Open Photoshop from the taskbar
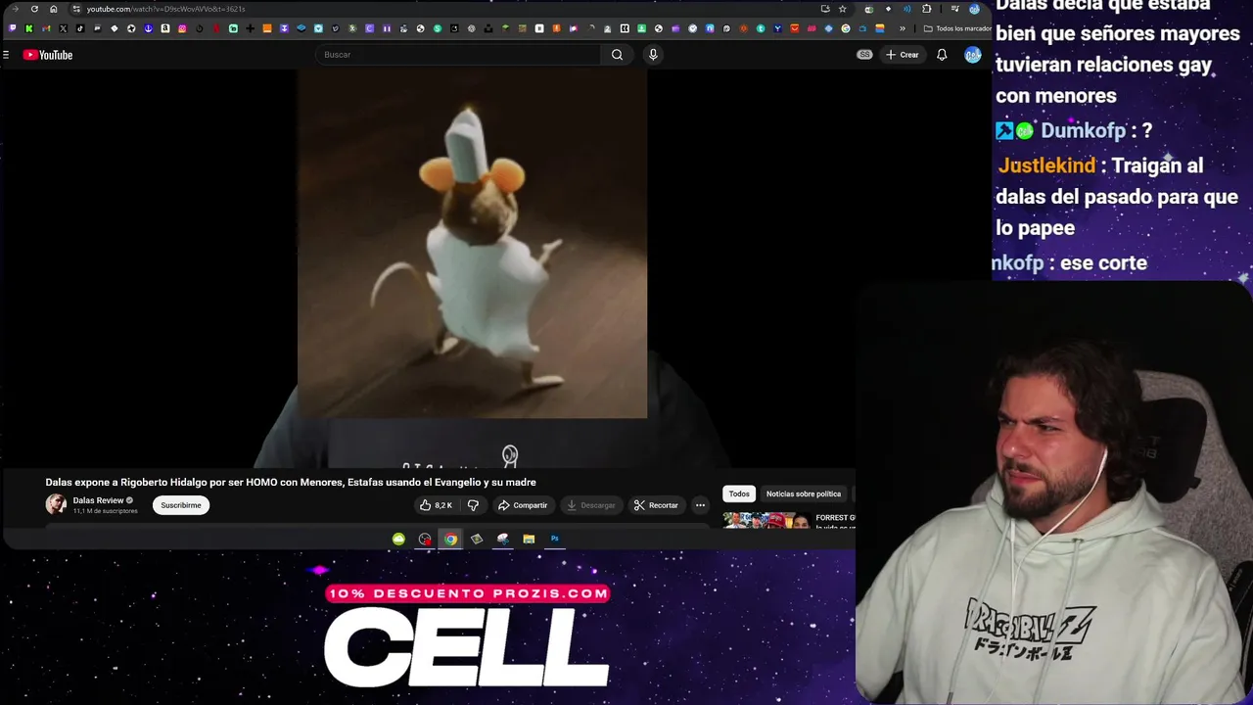This screenshot has height=705, width=1253. [554, 539]
